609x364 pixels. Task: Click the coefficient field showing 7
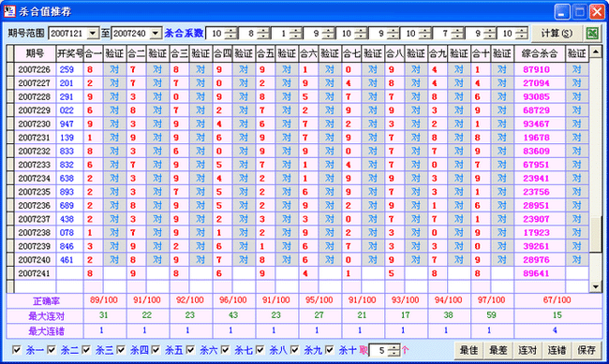tap(442, 34)
